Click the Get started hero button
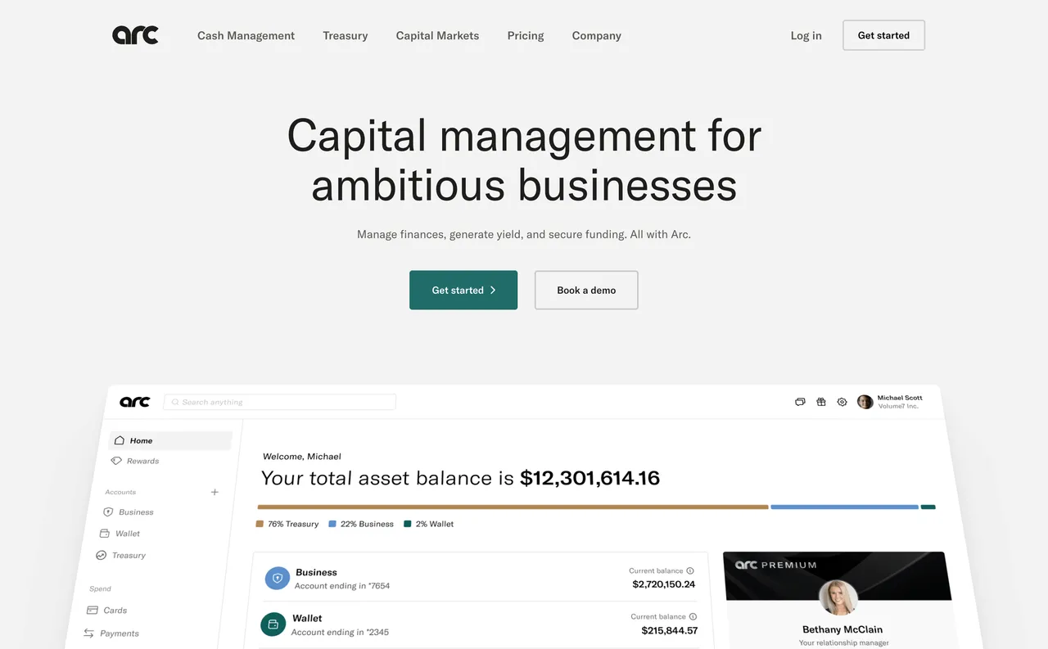1048x649 pixels. [463, 290]
